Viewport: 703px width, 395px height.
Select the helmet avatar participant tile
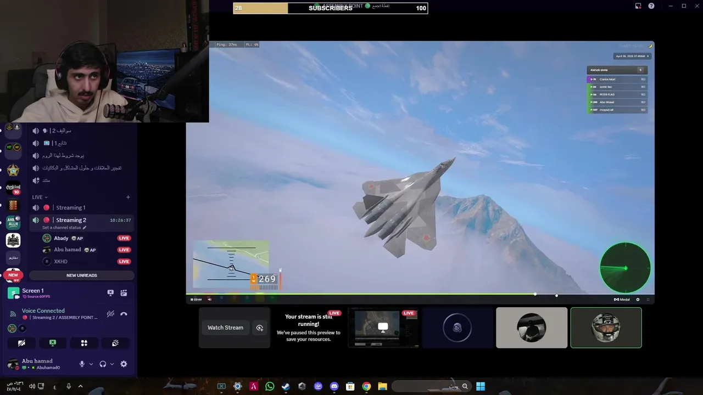[606, 328]
